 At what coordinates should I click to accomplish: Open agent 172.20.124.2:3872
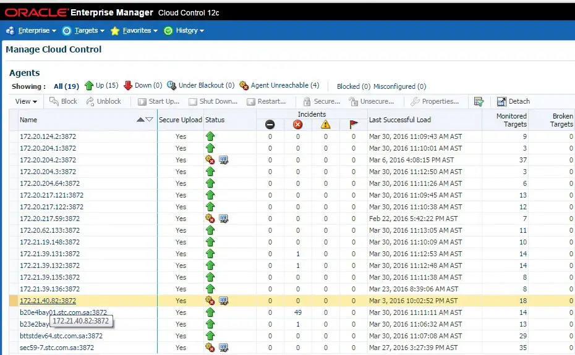pos(48,136)
